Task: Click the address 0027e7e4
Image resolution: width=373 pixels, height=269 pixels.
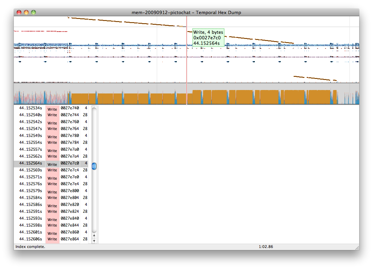Action: [x=70, y=184]
